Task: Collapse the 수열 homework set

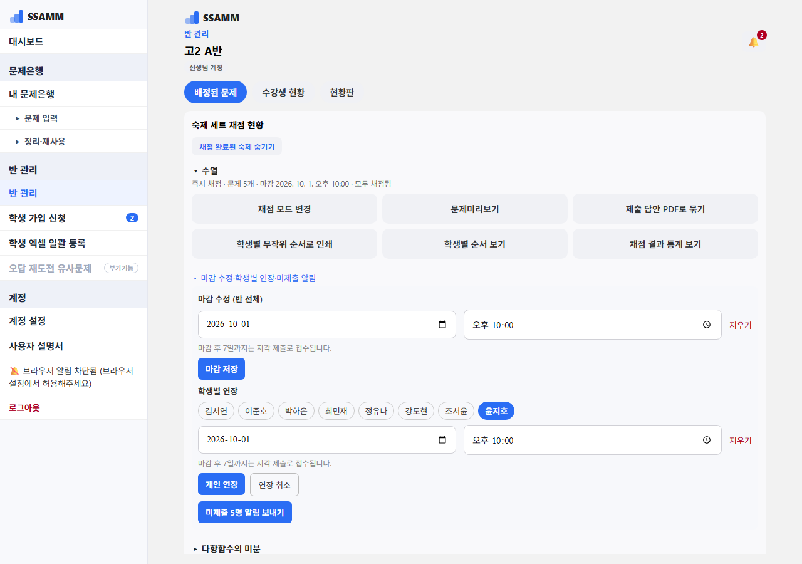Action: (x=205, y=170)
